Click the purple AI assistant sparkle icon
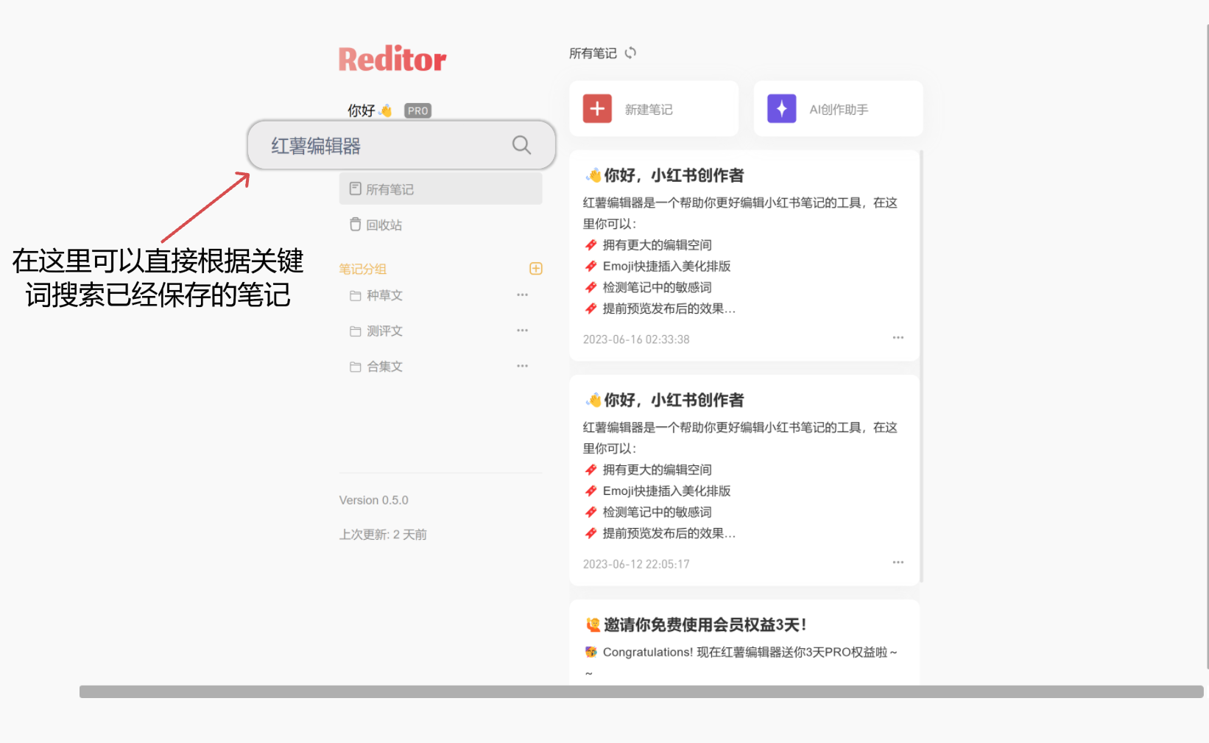The image size is (1209, 743). pyautogui.click(x=781, y=108)
